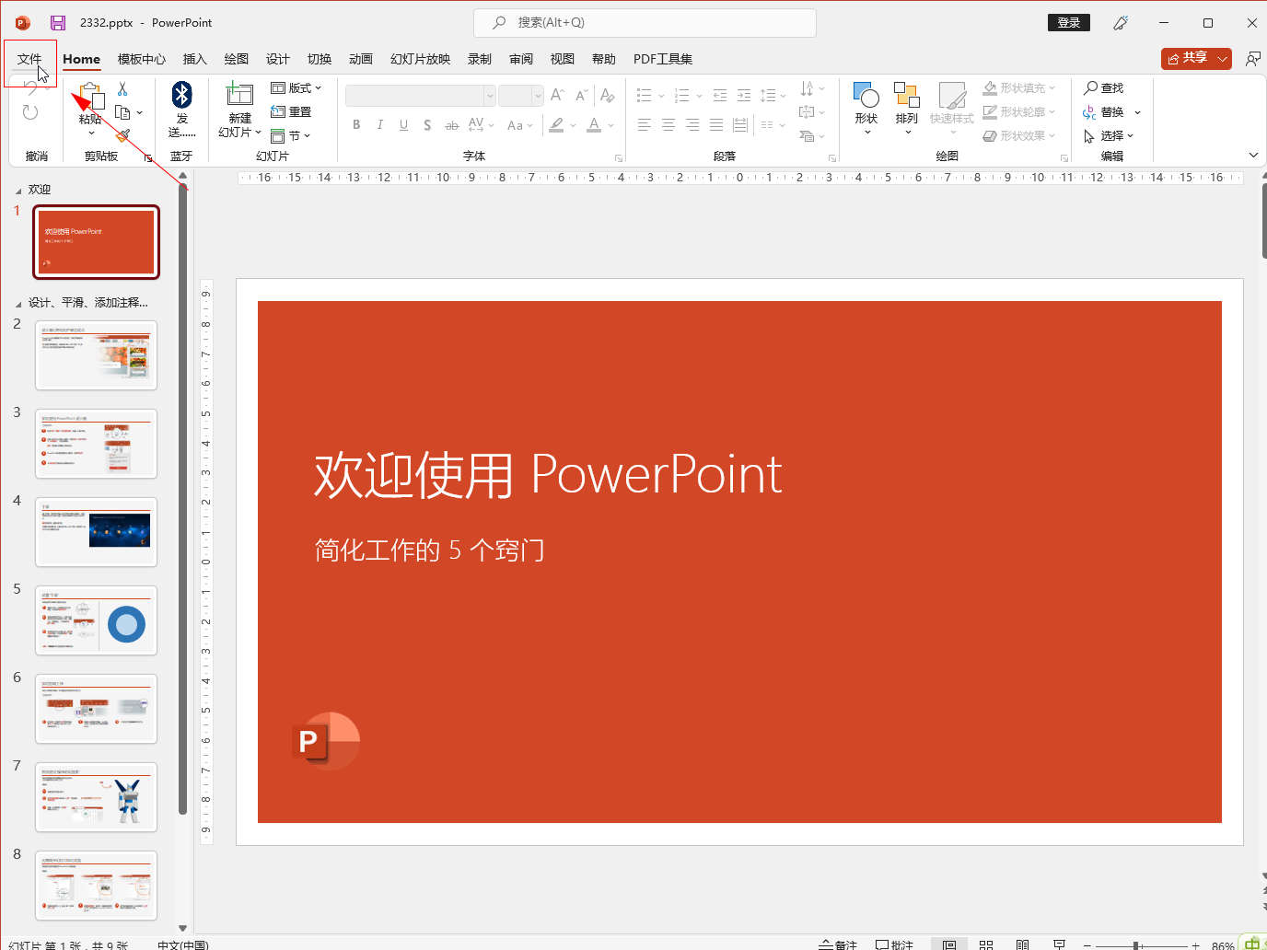Toggle Italic formatting
The image size is (1267, 950).
[x=379, y=125]
